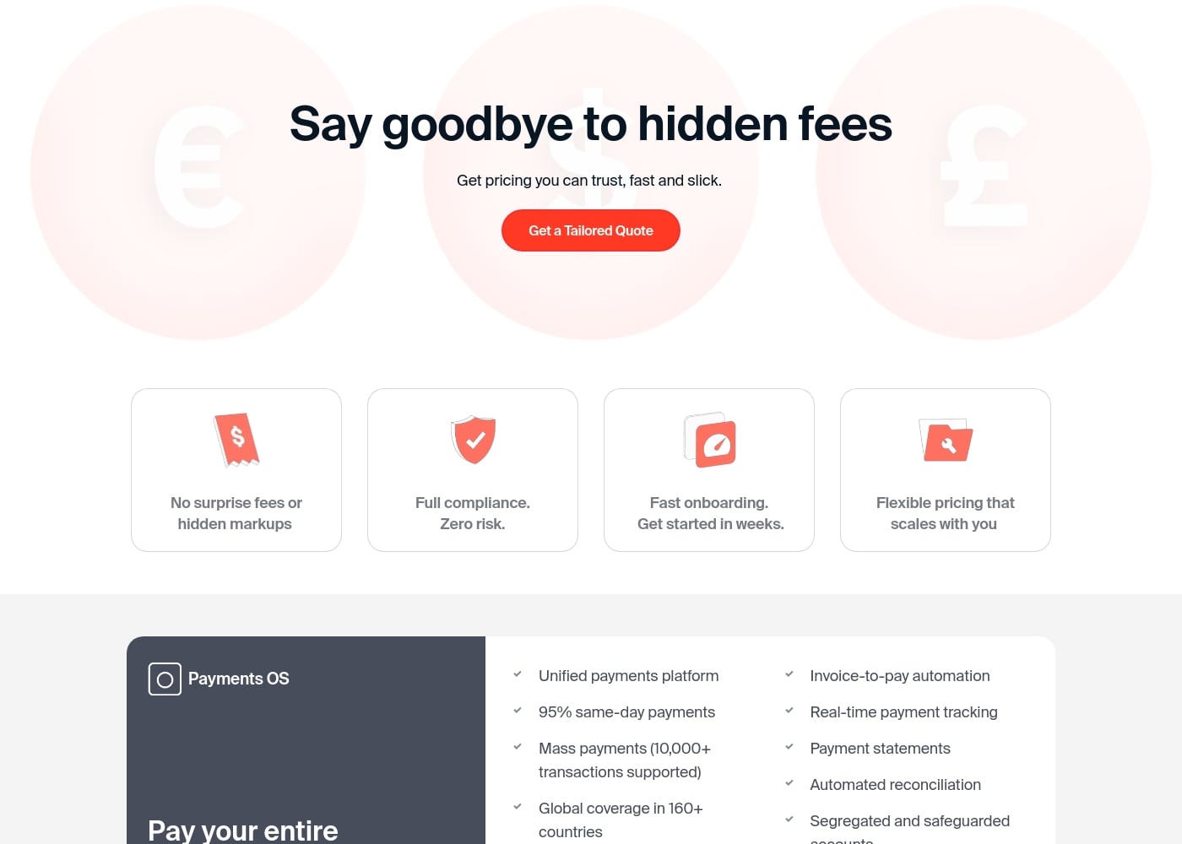This screenshot has height=844, width=1182.
Task: Click 95% same-day payments list item
Action: coord(626,712)
